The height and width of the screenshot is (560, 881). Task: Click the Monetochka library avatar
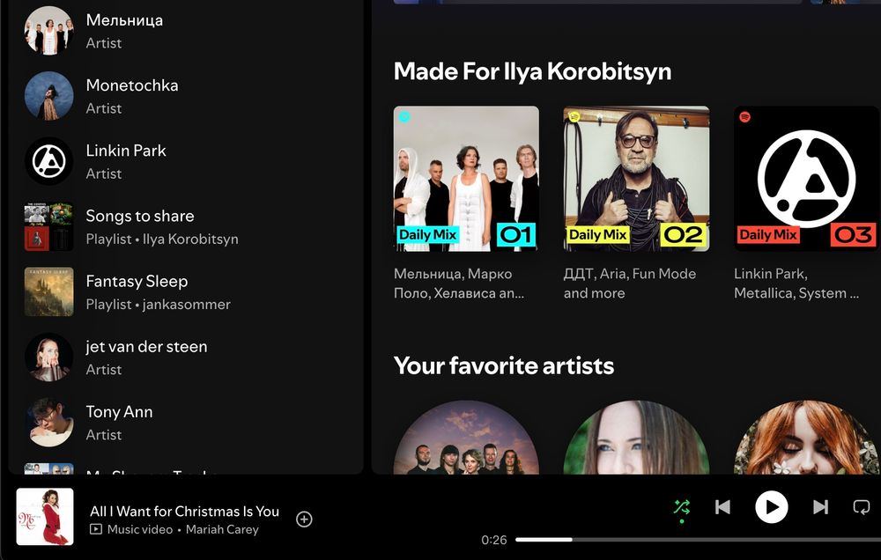[48, 96]
